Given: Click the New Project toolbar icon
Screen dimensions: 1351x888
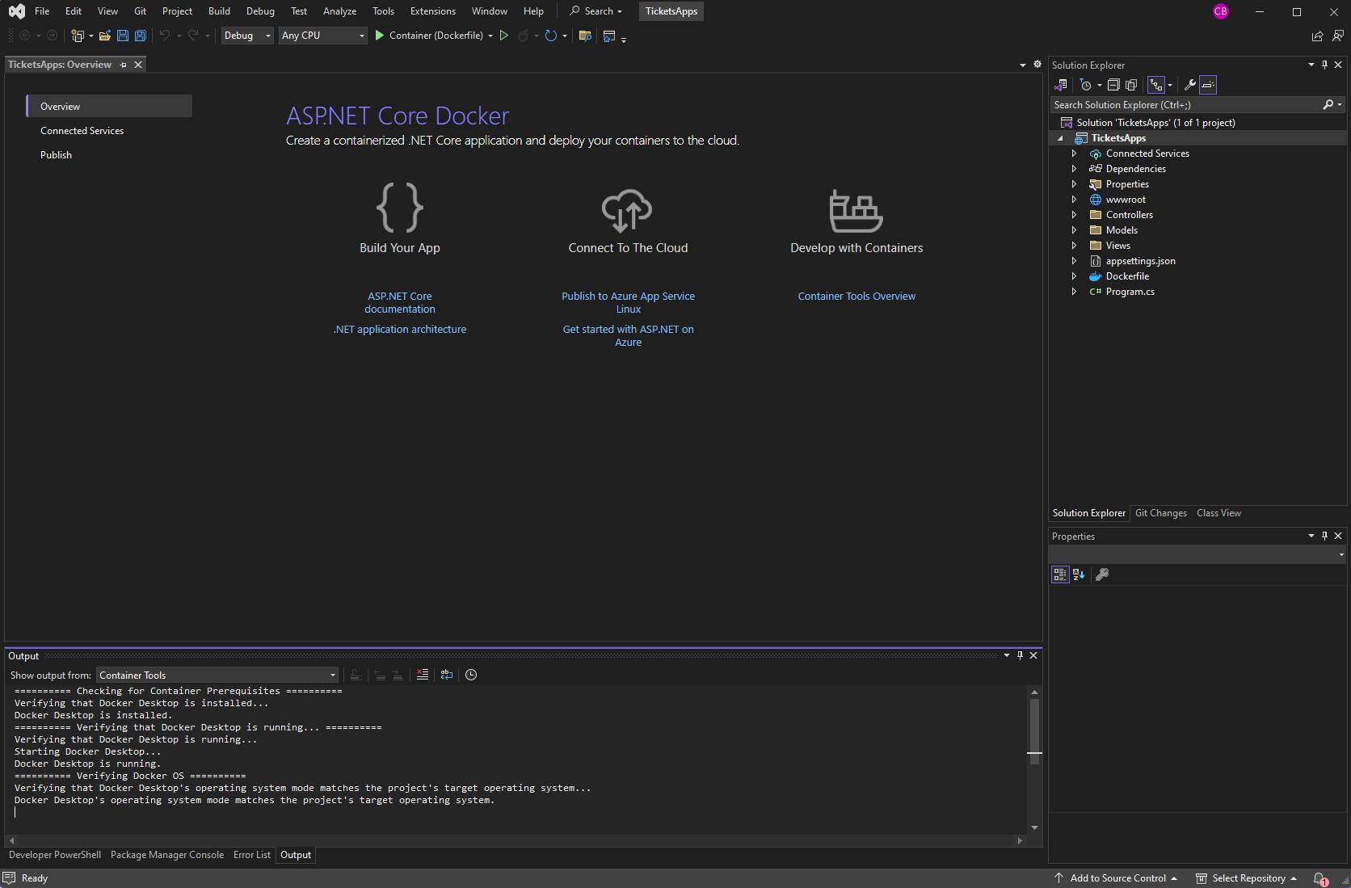Looking at the screenshot, I should 78,36.
